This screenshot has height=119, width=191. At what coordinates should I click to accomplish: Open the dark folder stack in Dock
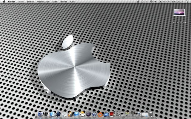pos(133,114)
